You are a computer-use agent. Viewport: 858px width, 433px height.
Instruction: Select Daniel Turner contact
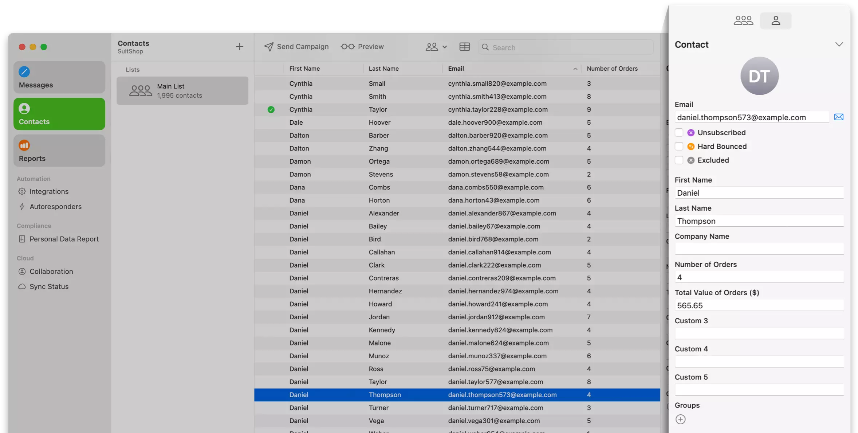(457, 408)
